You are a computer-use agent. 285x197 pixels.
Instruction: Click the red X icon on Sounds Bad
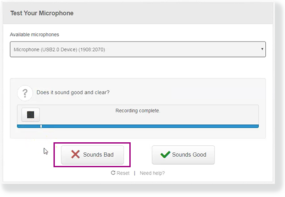[x=75, y=155]
